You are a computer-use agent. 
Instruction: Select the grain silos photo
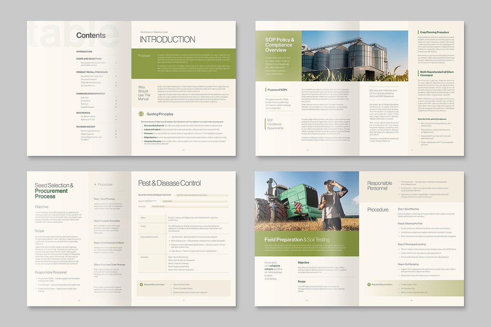pyautogui.click(x=355, y=56)
